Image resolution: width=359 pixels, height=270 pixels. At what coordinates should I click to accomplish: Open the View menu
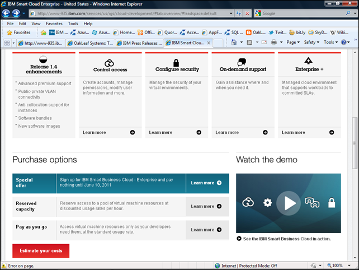tap(36, 24)
